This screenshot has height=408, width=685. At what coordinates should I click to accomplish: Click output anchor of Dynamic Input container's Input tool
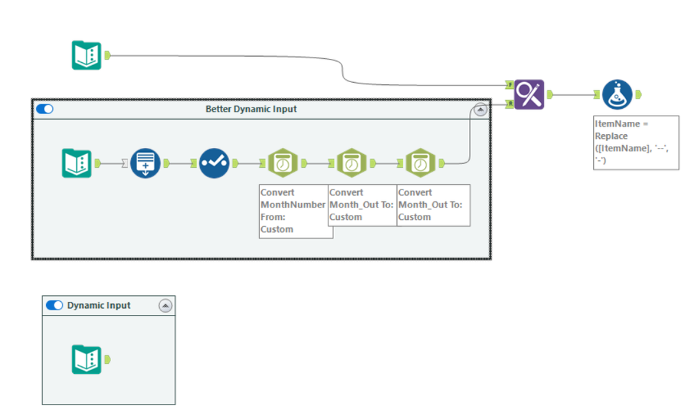pos(108,359)
